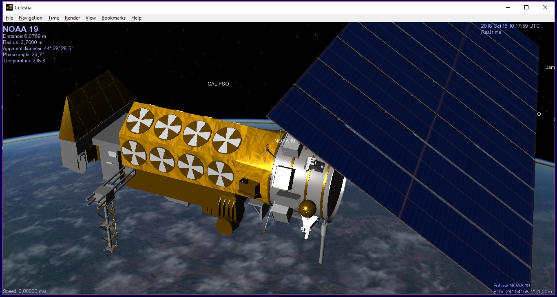Viewport: 557px width, 297px height.
Task: Minimize the Celestia window
Action: coord(508,7)
